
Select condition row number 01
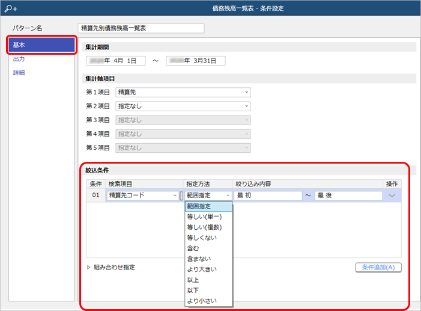tap(96, 196)
